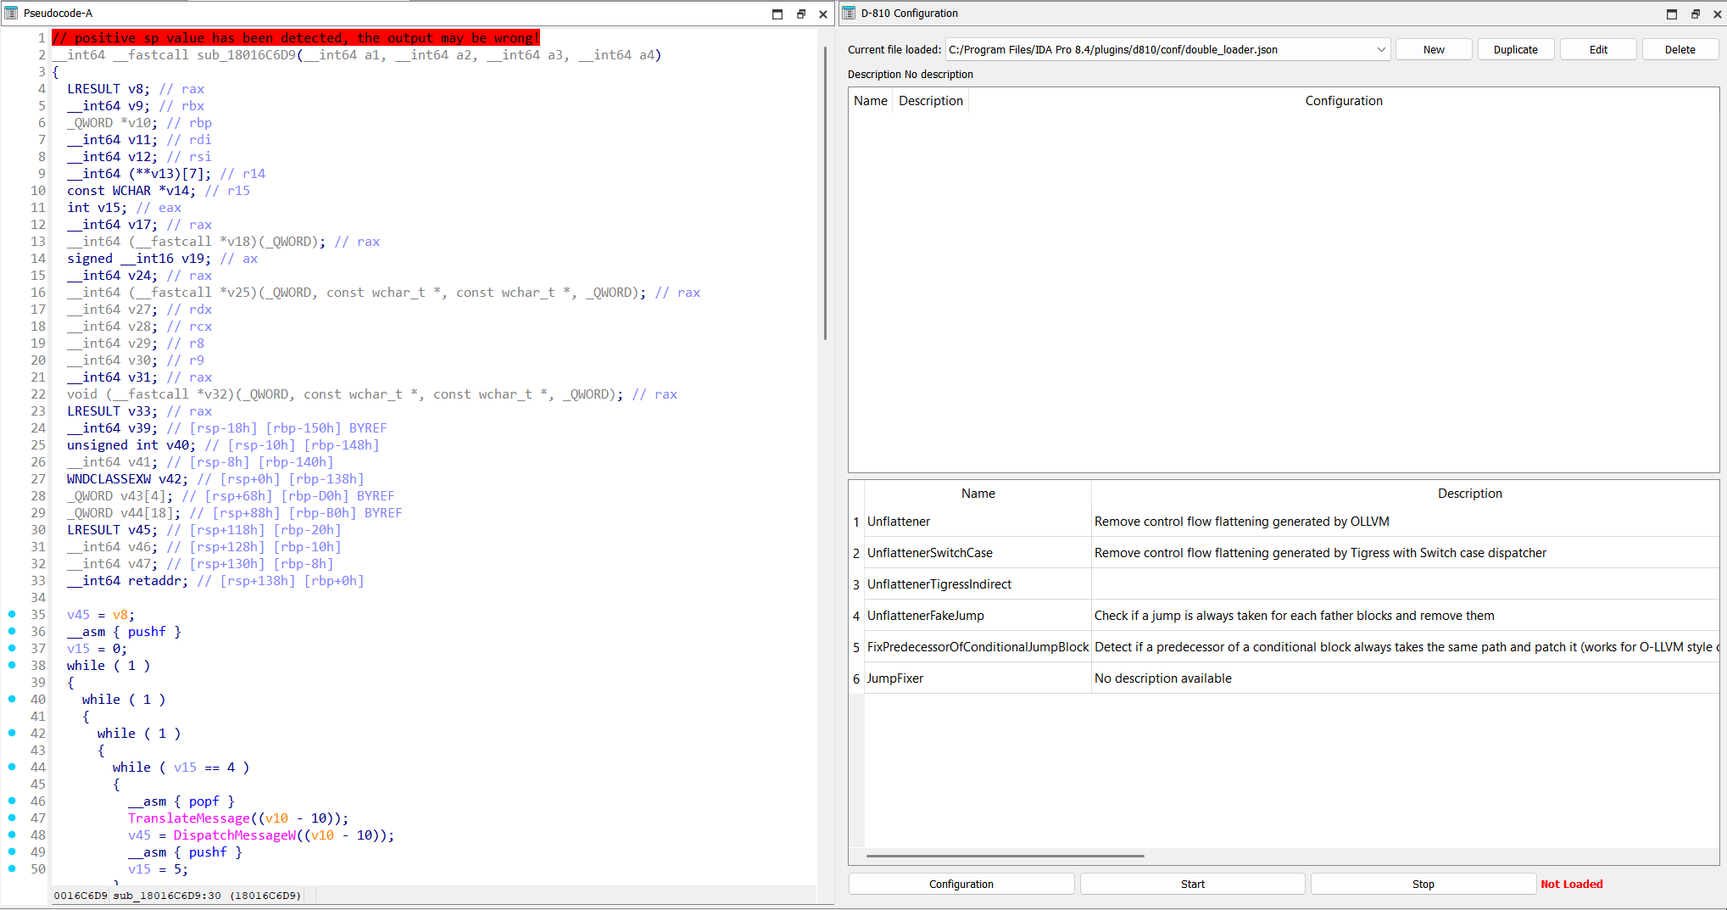Click the rules table horizontal scrollbar
The image size is (1727, 910).
[1005, 856]
